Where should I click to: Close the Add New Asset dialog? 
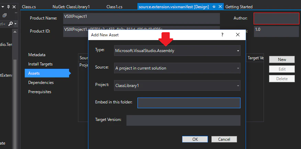pos(238,35)
